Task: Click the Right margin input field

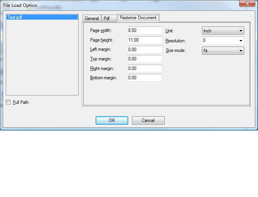Action: click(144, 68)
